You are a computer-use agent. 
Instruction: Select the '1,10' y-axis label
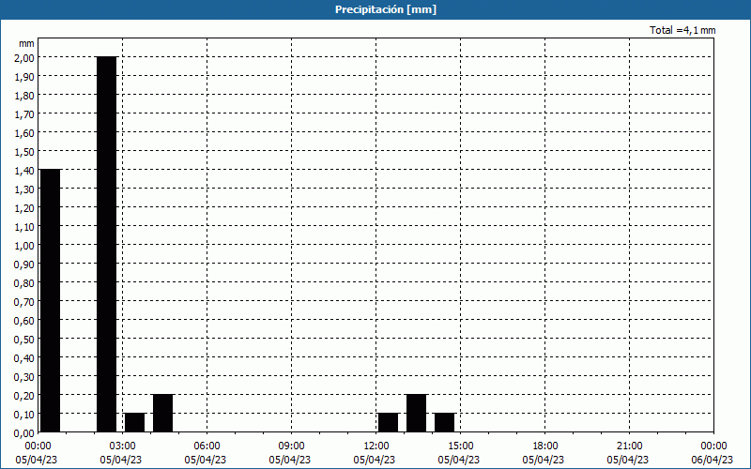(x=24, y=227)
